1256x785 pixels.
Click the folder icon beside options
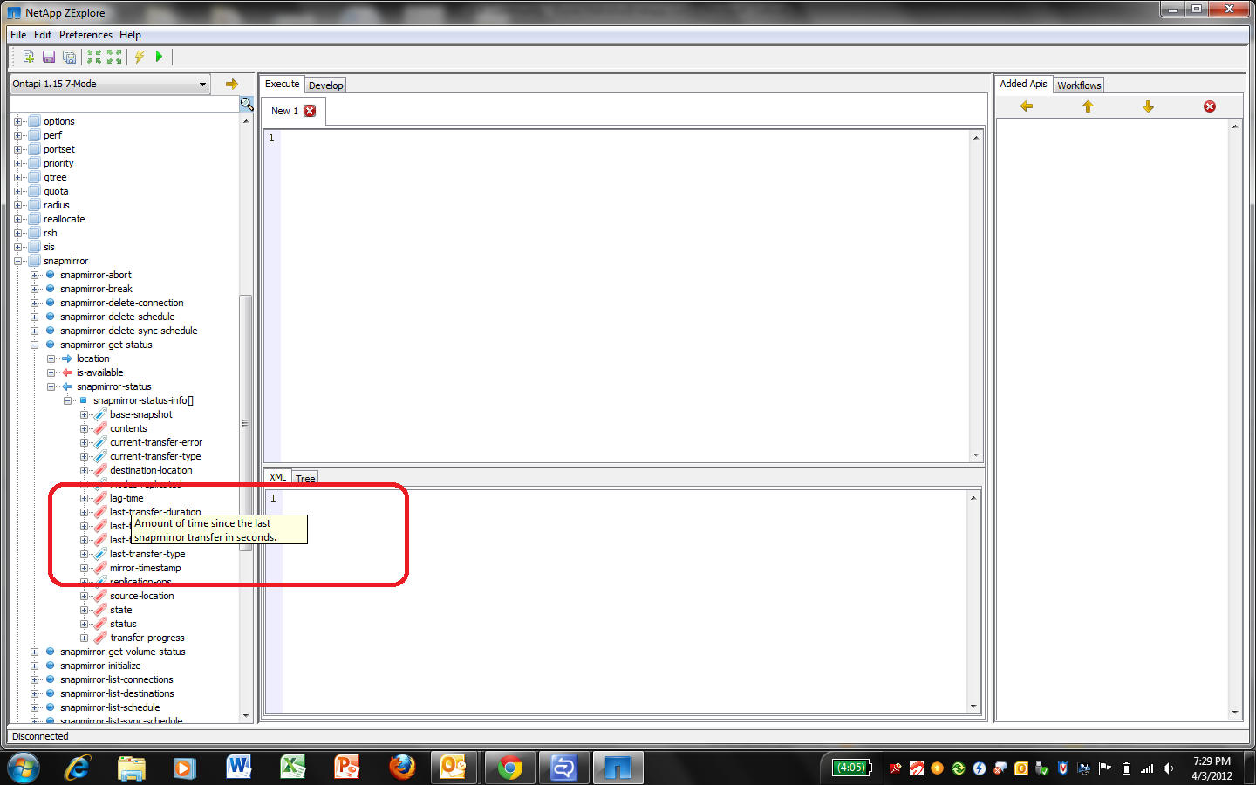[x=34, y=121]
